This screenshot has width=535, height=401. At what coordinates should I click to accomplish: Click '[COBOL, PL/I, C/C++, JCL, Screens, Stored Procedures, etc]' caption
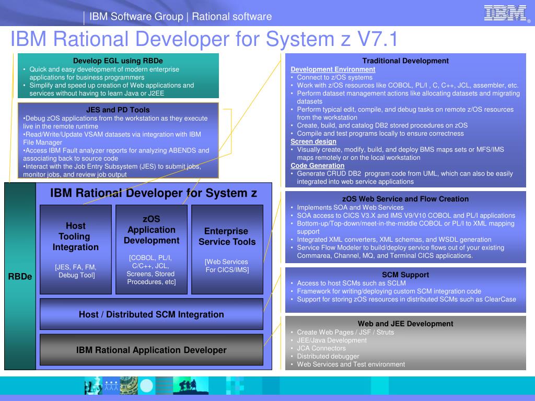[x=152, y=270]
